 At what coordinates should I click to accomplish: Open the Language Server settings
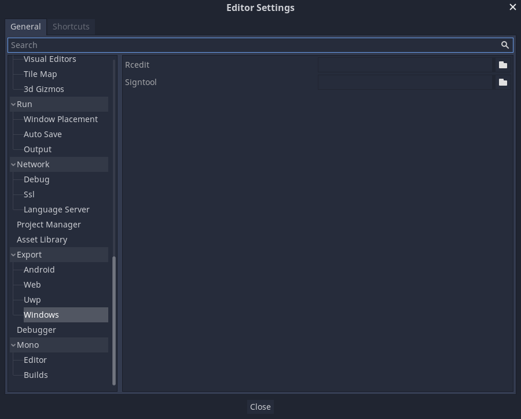(57, 209)
